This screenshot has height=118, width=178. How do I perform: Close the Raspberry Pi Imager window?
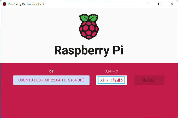click(x=172, y=4)
